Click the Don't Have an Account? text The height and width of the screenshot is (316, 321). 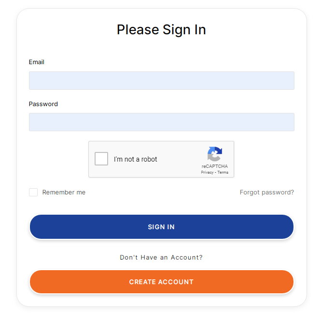coord(161,257)
